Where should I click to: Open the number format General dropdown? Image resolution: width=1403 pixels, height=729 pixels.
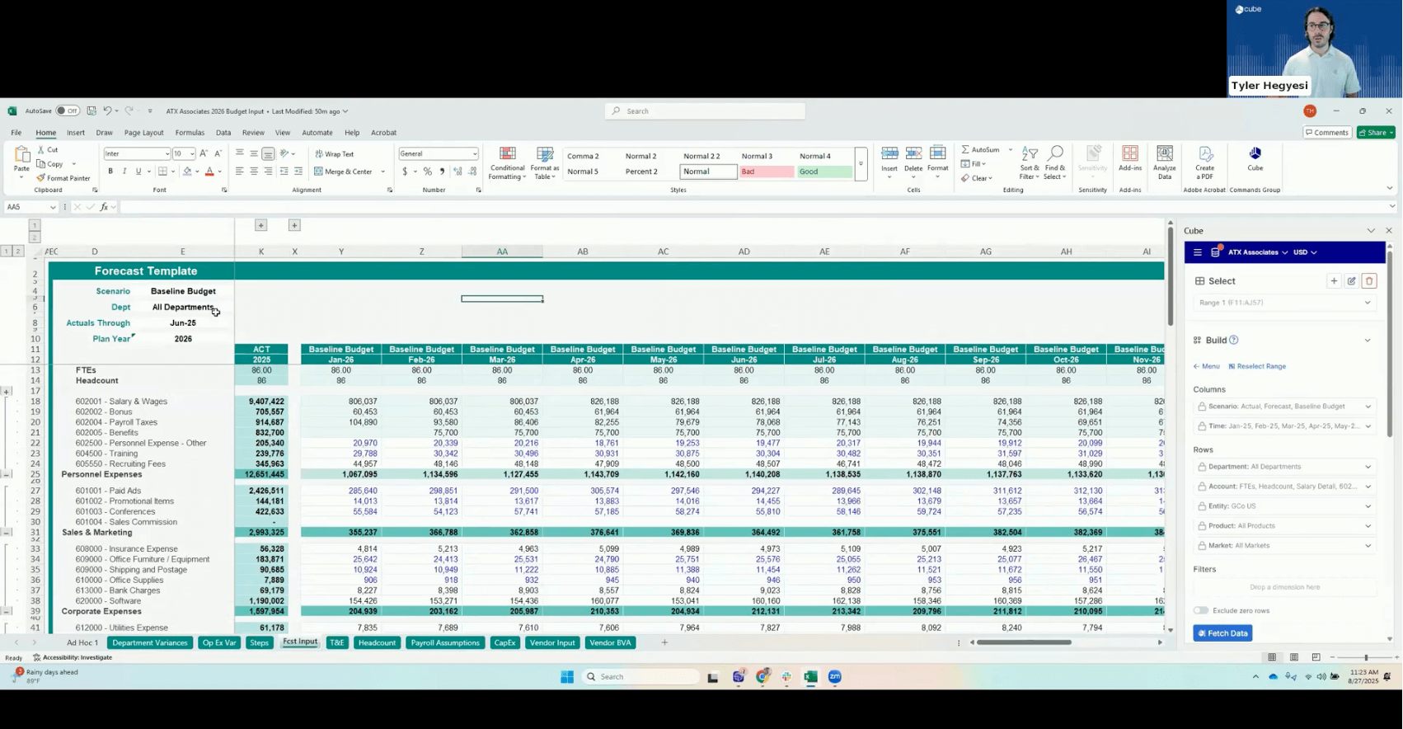(475, 154)
